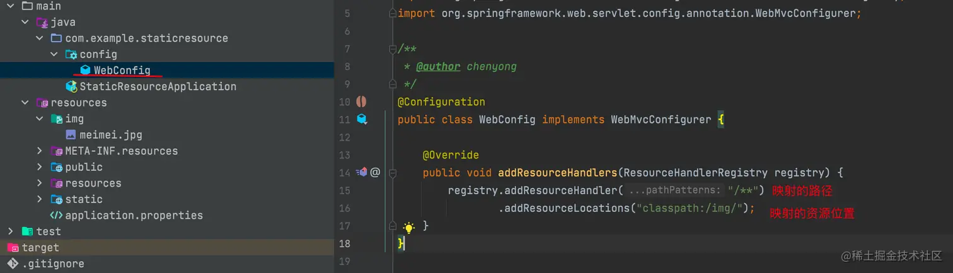Click the WebConfig class icon
The width and height of the screenshot is (953, 273).
click(x=86, y=70)
